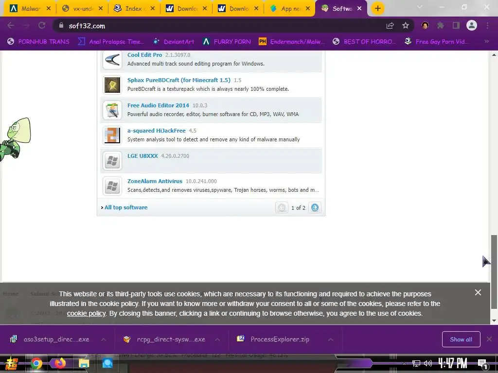Switch to the vx-und tab
The width and height of the screenshot is (498, 373).
83,9
